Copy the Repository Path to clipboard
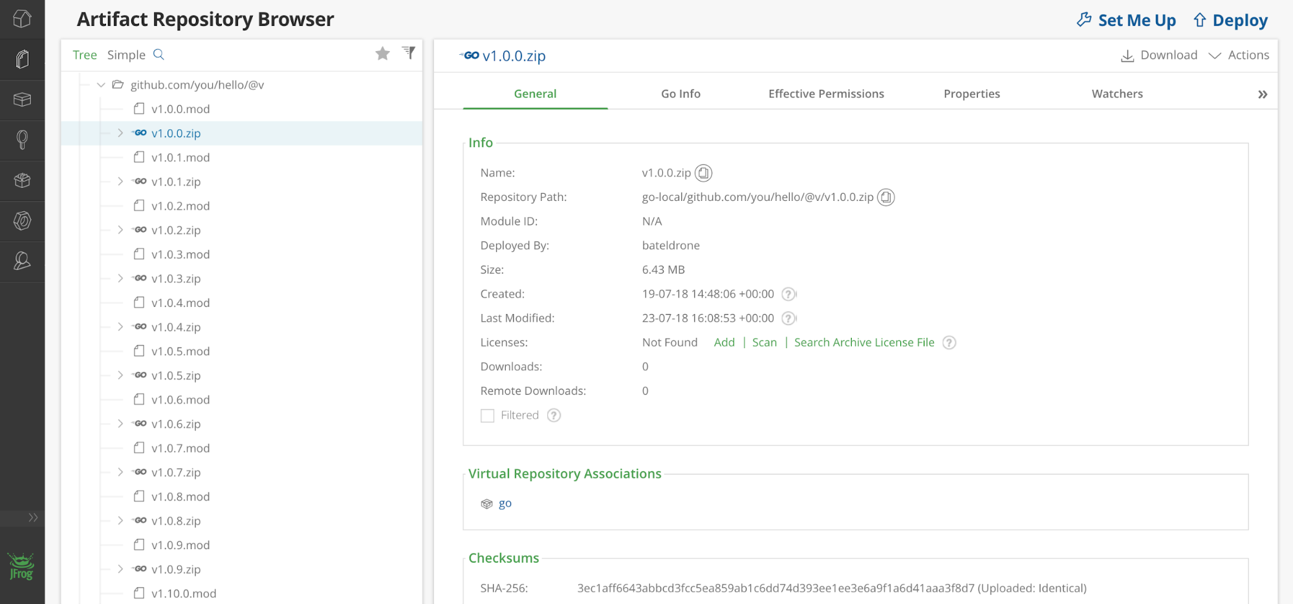Screen dimensions: 1293x604 point(886,198)
